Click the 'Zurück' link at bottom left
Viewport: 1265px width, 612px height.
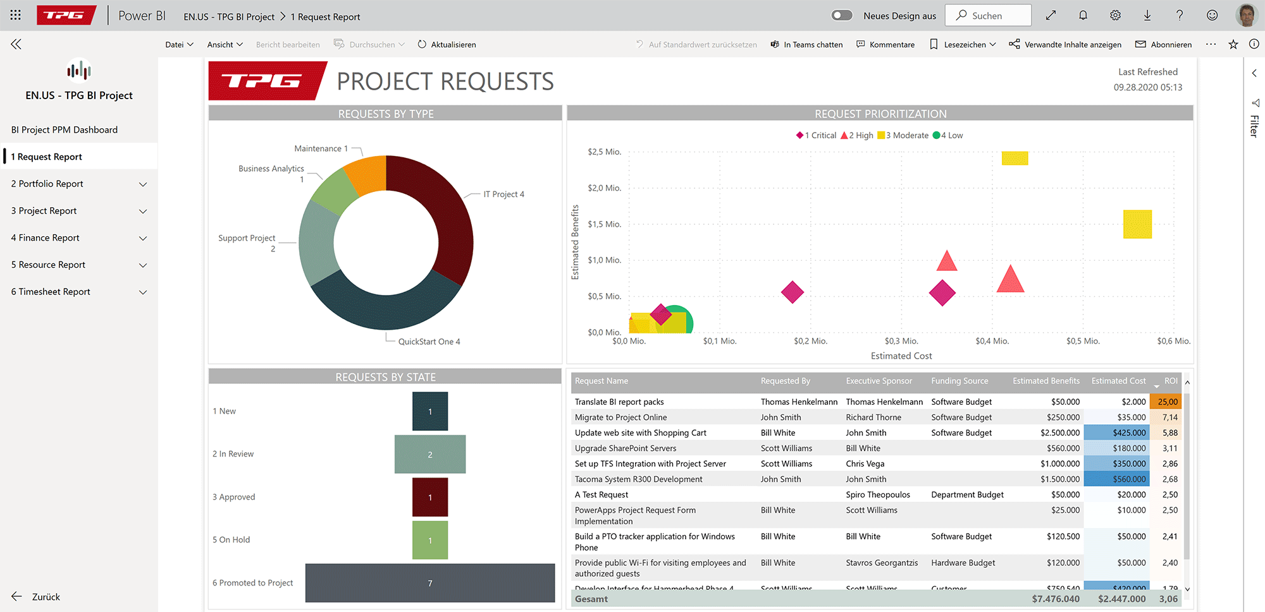46,596
